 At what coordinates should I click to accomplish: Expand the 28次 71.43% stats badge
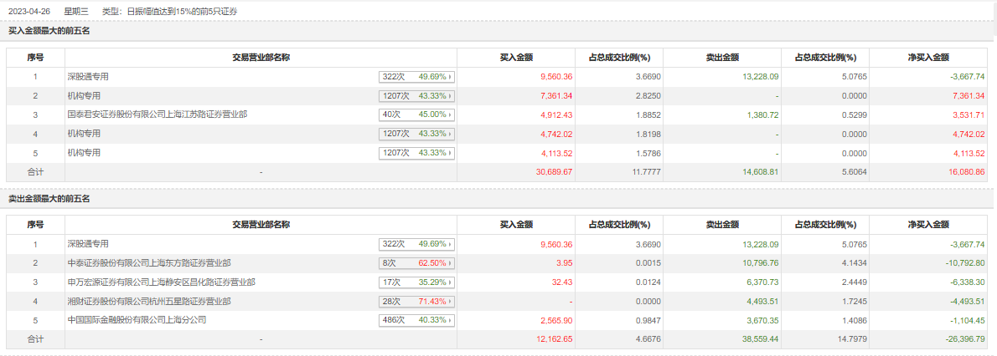click(x=416, y=301)
